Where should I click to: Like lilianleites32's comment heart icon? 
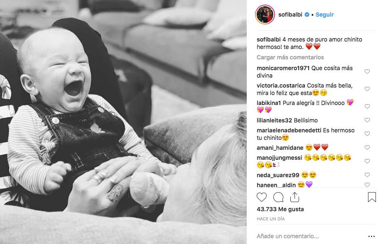[367, 120]
